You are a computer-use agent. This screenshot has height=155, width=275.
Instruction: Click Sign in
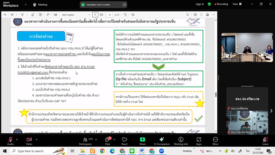[x=200, y=4]
